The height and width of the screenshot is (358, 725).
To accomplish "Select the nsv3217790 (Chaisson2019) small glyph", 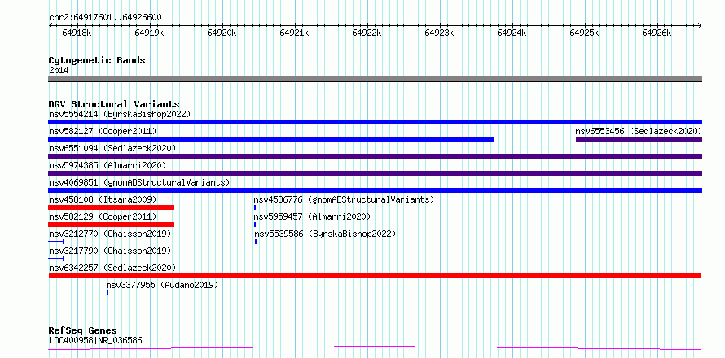I will tap(56, 259).
